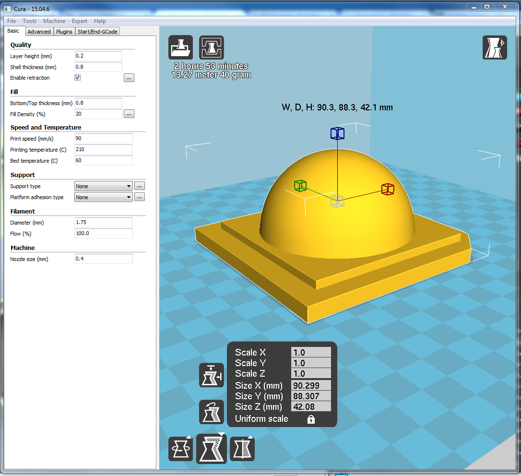Open retraction settings ellipsis button
Image resolution: width=521 pixels, height=476 pixels.
click(129, 78)
